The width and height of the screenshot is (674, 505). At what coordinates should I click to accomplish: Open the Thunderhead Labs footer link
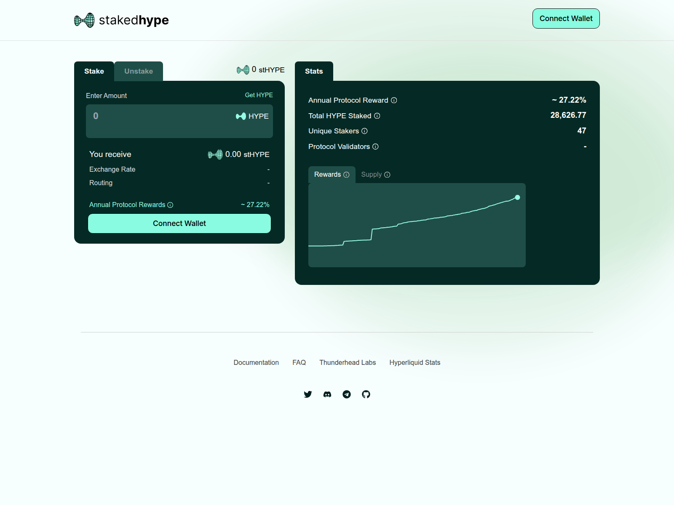point(348,362)
